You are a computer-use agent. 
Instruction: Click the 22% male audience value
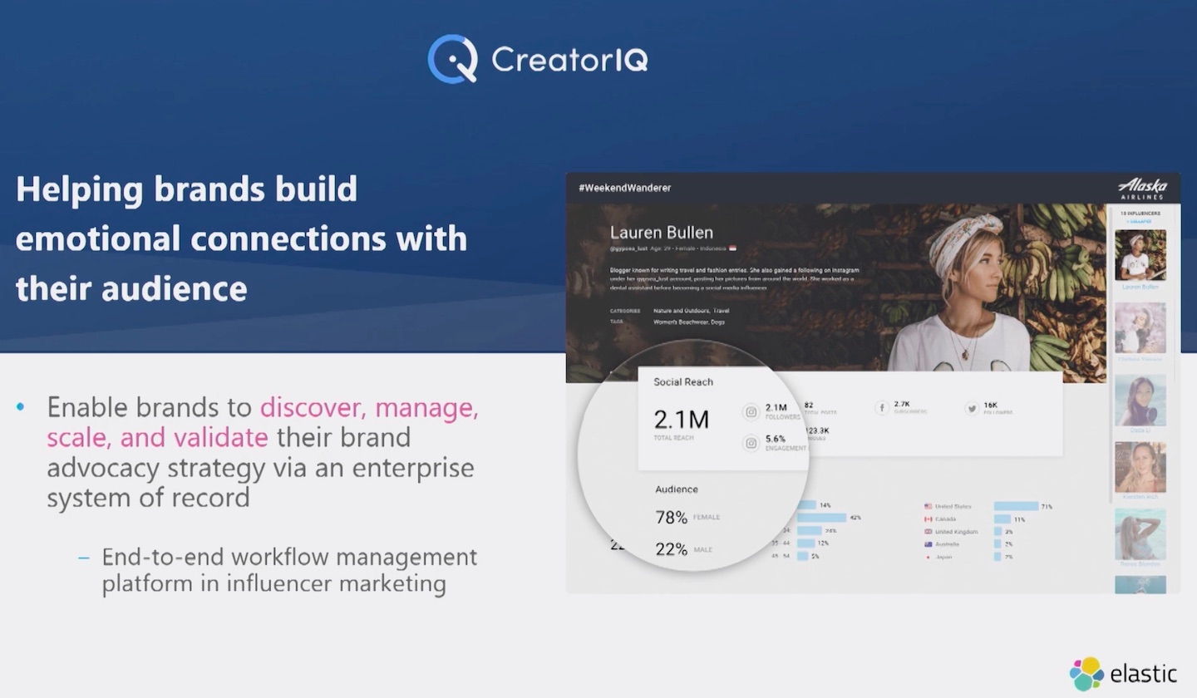(x=672, y=549)
